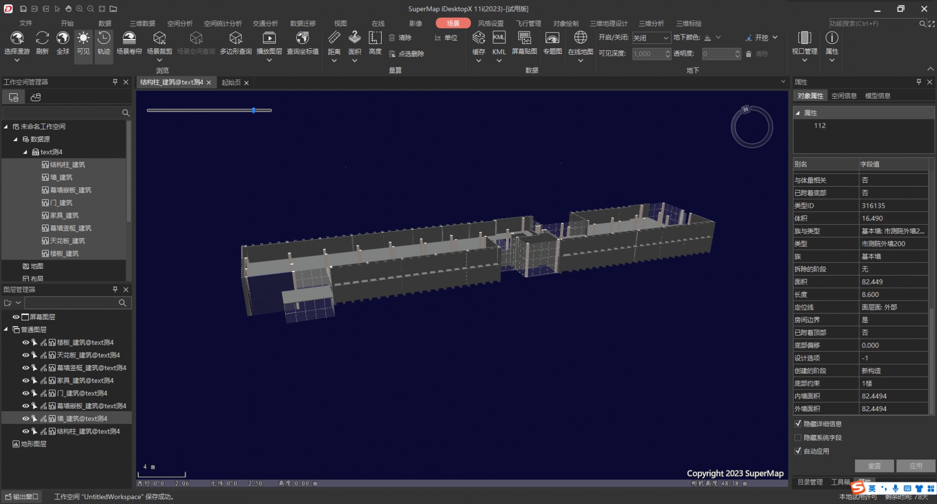This screenshot has width=937, height=504.
Task: Open the 输出窗口 button in status bar
Action: click(x=22, y=497)
